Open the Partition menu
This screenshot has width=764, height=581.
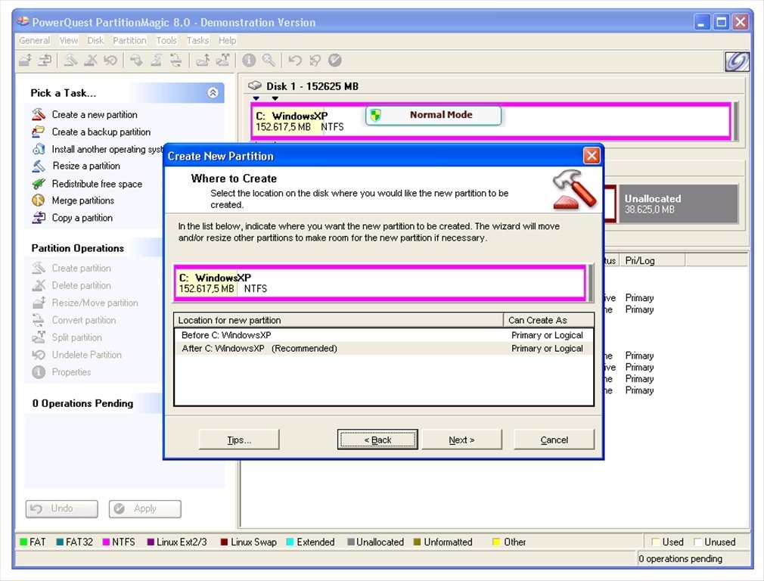tap(129, 40)
